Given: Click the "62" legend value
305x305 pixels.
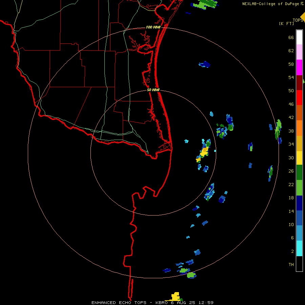Looking at the screenshot, I should (x=291, y=51).
